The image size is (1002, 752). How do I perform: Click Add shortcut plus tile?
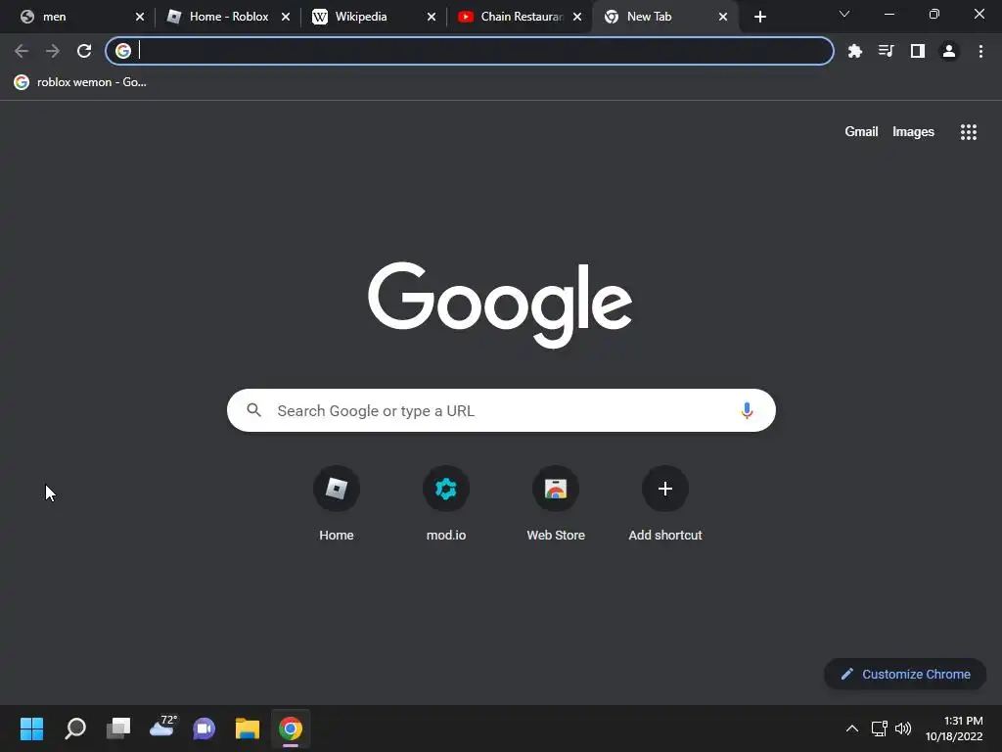(x=665, y=505)
